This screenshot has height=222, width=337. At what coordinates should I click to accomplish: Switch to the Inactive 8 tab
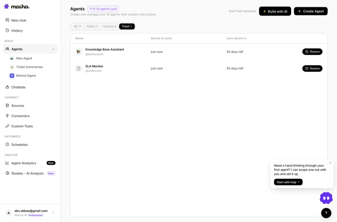point(110,27)
